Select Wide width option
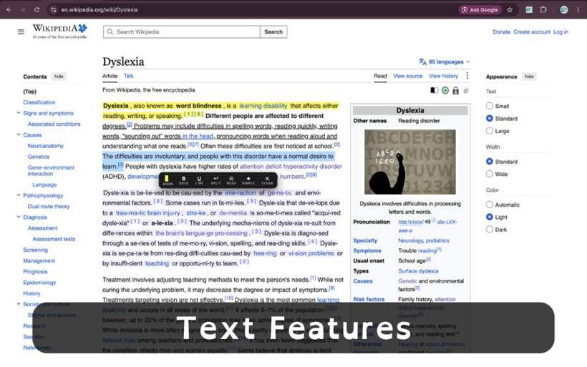This screenshot has height=367, width=587. click(490, 174)
